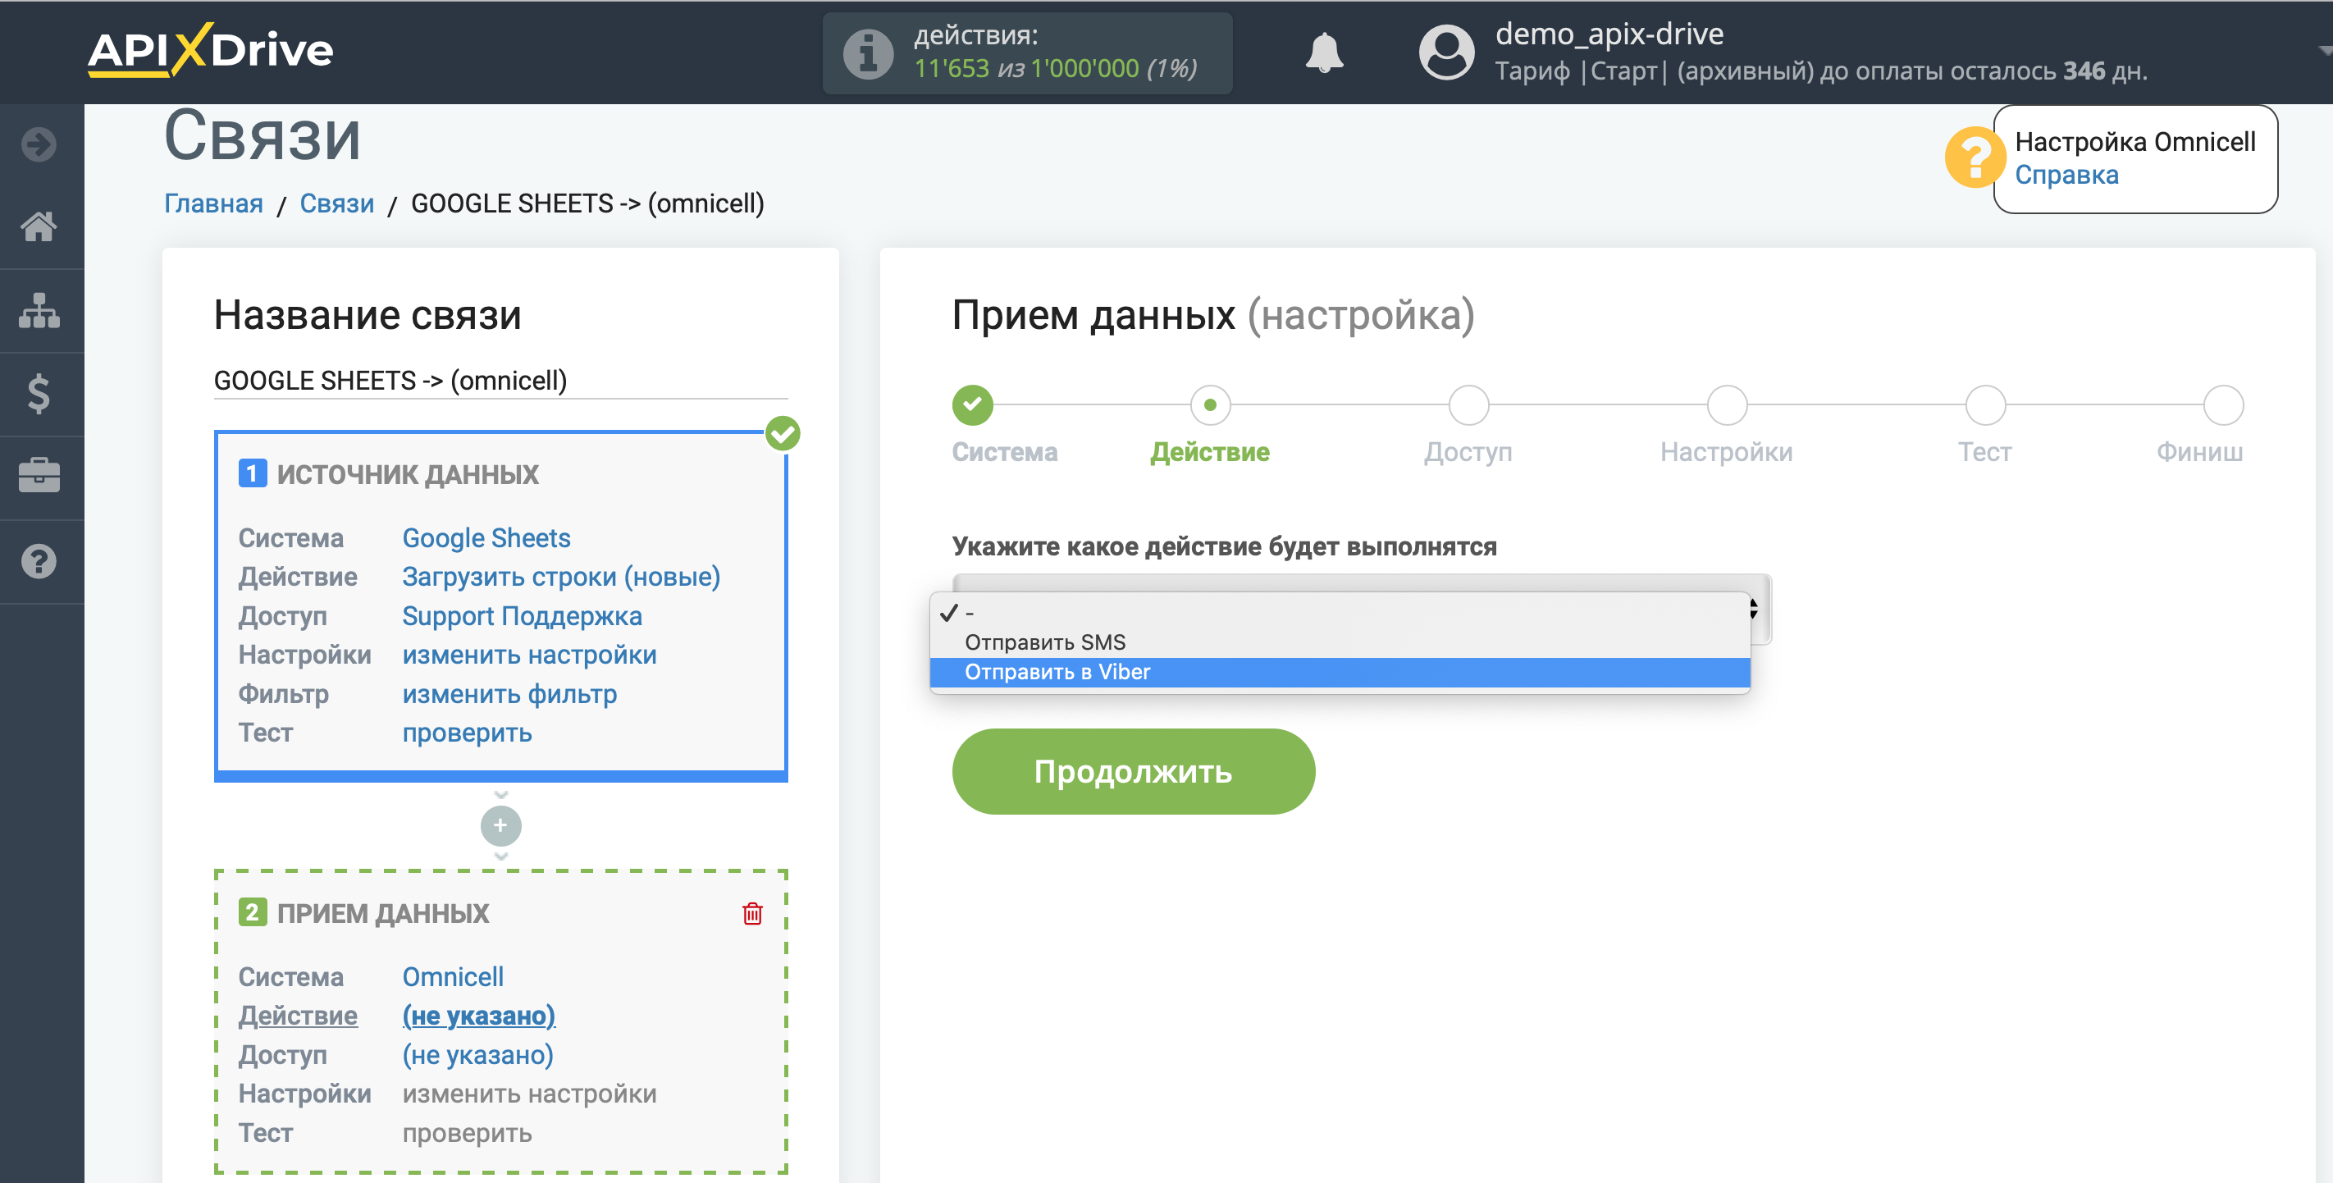Open Справка help link
The width and height of the screenshot is (2333, 1183).
2066,175
